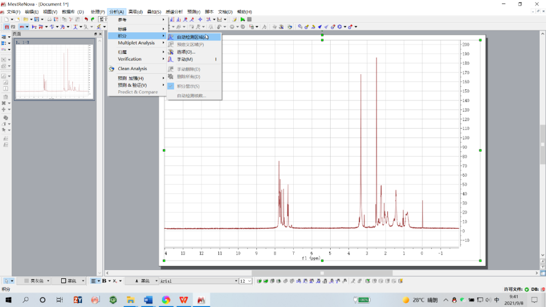Click the text alignment icon
The width and height of the screenshot is (546, 307).
pos(93,281)
